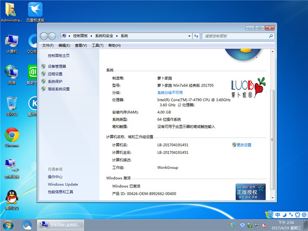Click the 系统保护 shield icon
This screenshot has width=308, height=231.
[x=43, y=81]
